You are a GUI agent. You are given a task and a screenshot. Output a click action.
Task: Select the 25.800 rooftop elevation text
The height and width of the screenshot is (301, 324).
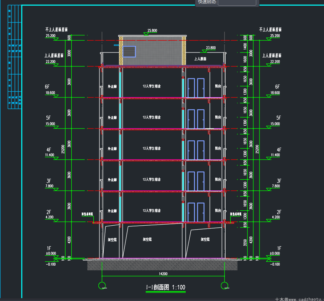coord(152,31)
